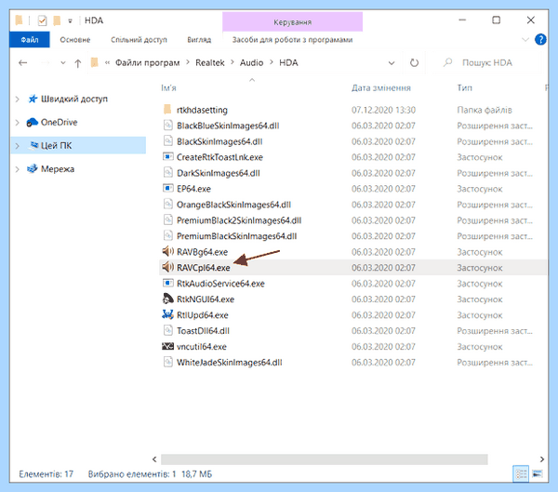Click the scroll left arrow
This screenshot has height=492, width=558.
(x=154, y=459)
